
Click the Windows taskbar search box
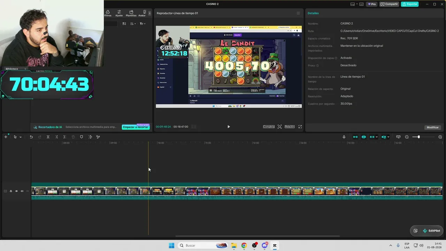click(x=203, y=245)
